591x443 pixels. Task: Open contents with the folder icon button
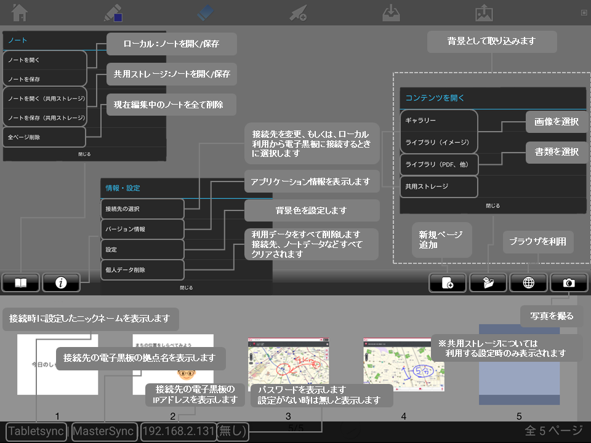pos(488,282)
